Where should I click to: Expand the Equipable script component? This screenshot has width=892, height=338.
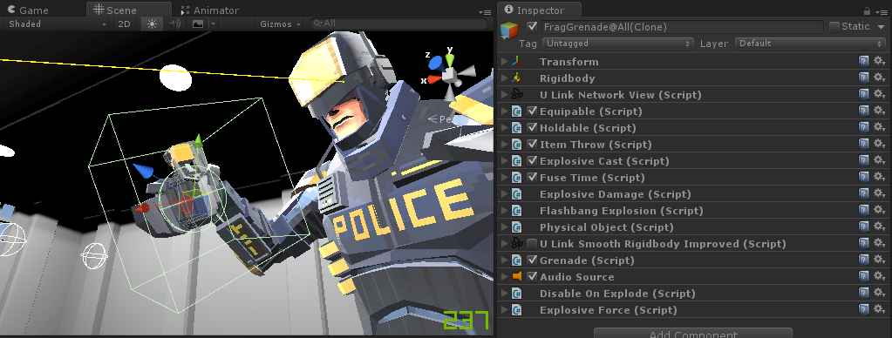pyautogui.click(x=504, y=111)
